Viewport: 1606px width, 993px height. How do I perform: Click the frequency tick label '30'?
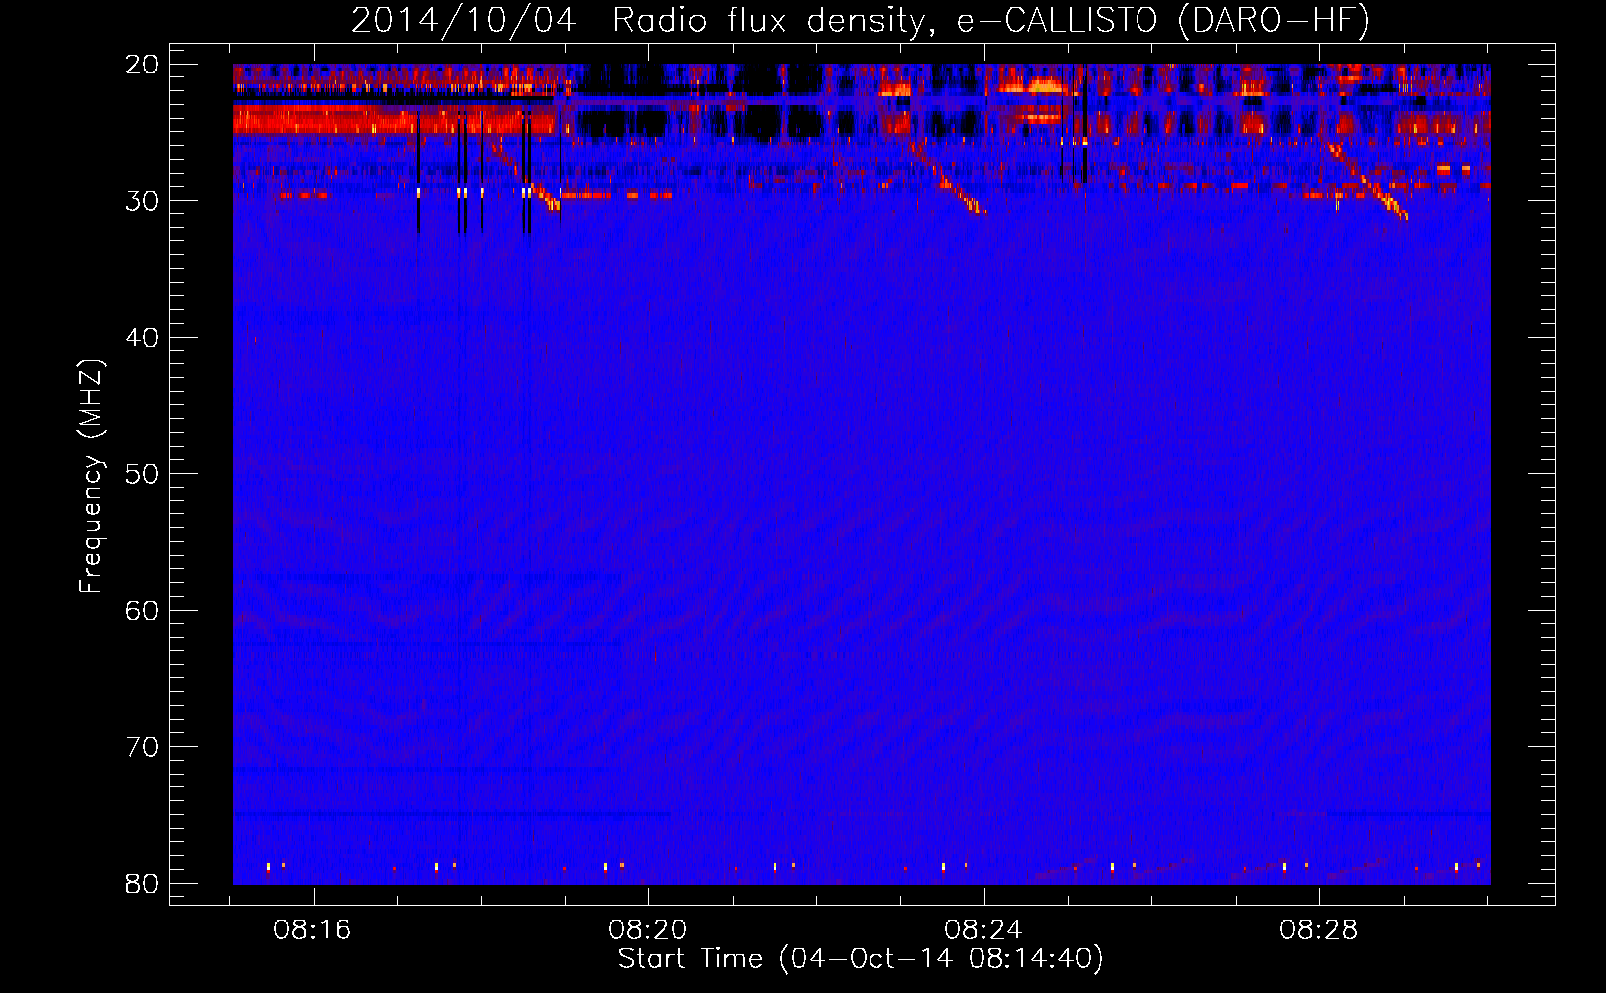pyautogui.click(x=142, y=201)
